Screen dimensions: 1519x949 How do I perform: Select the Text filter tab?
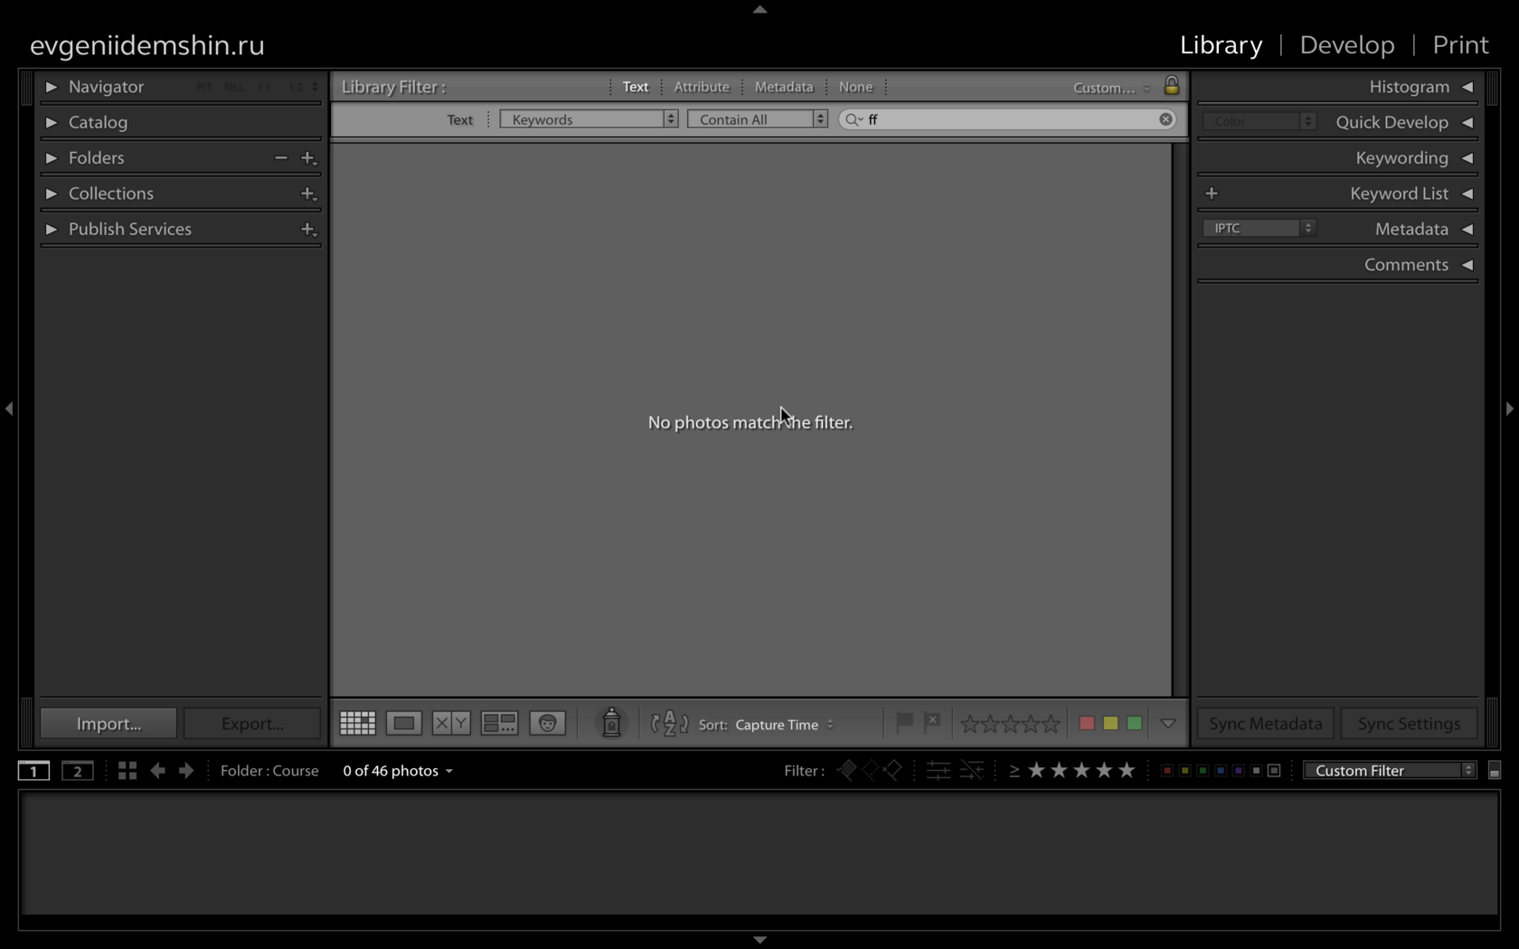[636, 87]
